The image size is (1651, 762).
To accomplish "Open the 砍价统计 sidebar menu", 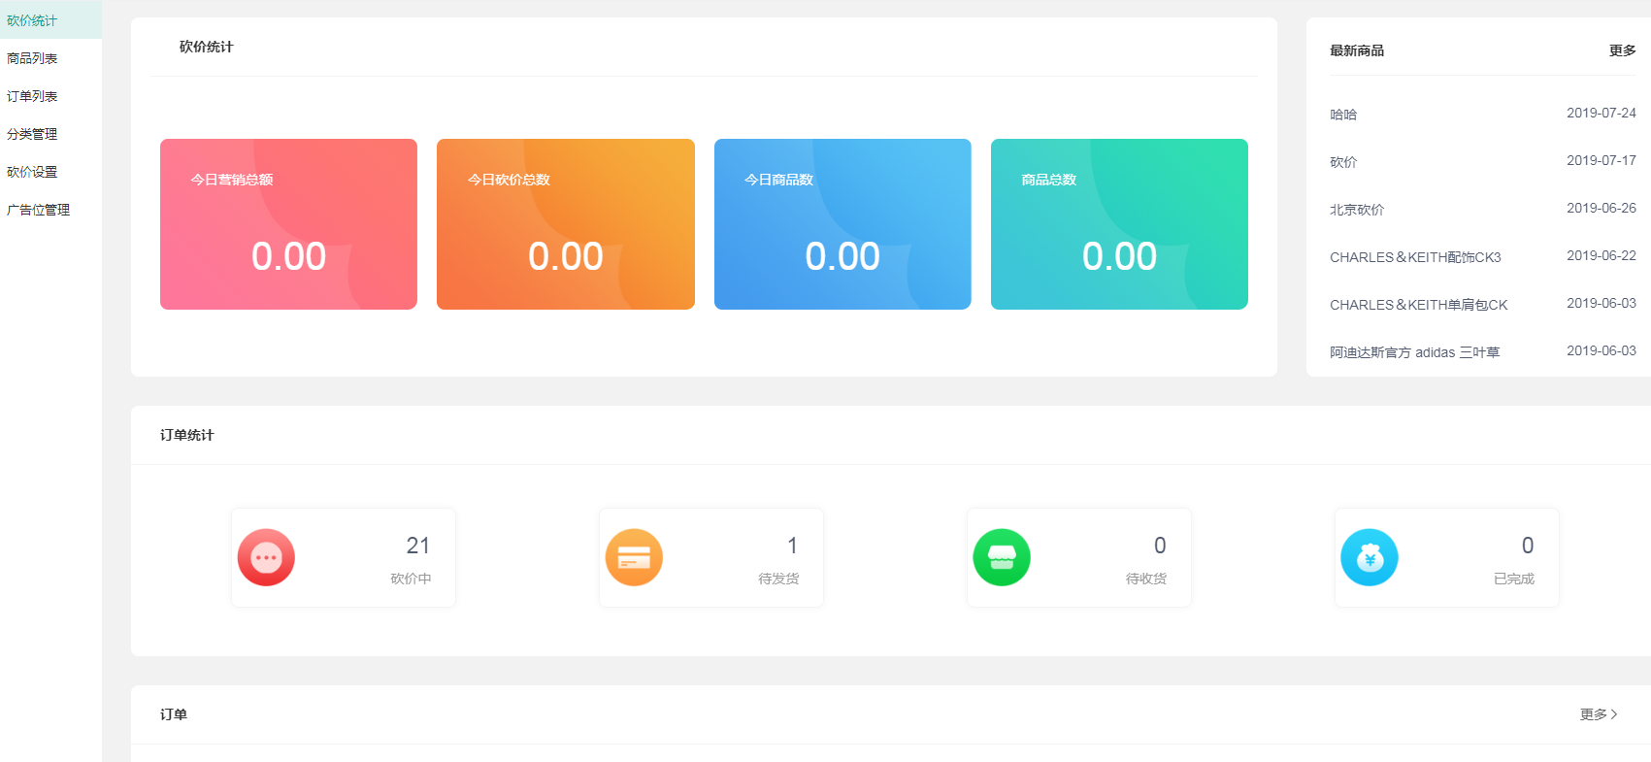I will [x=50, y=20].
